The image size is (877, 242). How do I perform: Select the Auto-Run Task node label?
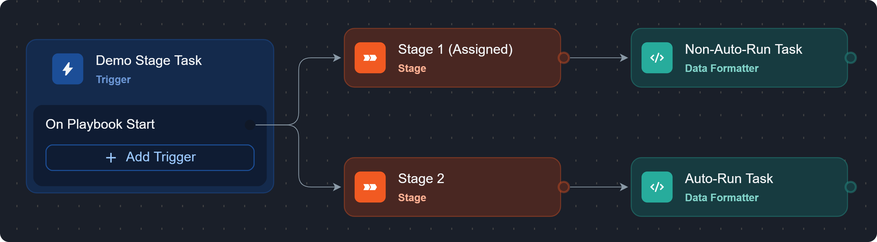(x=729, y=179)
